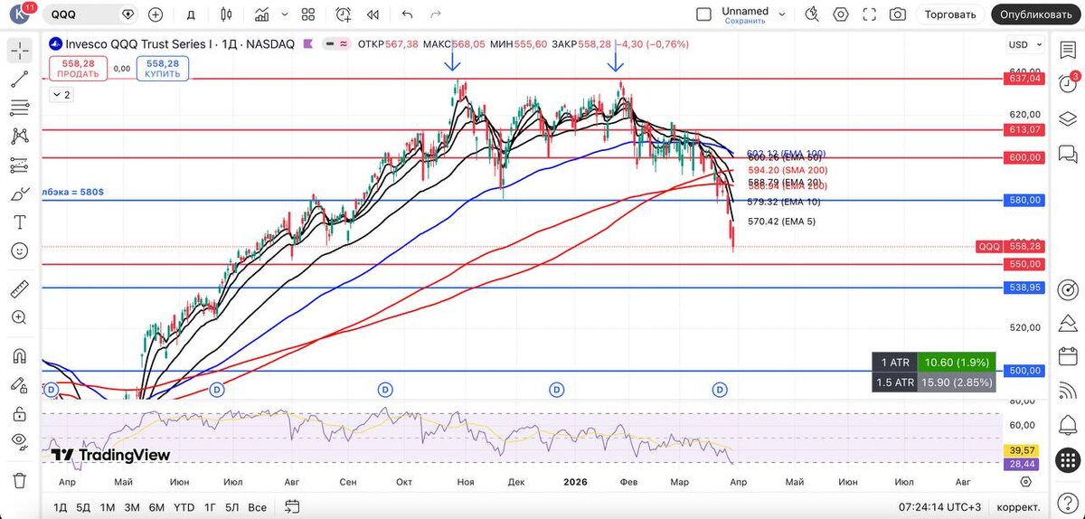Select the 1М date range tab
The image size is (1085, 519).
(108, 506)
